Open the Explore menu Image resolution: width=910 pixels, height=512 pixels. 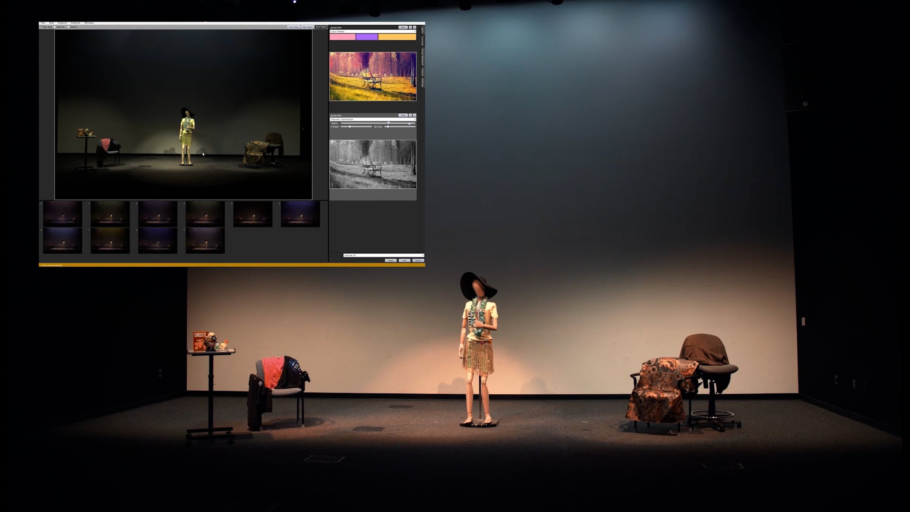[62, 23]
